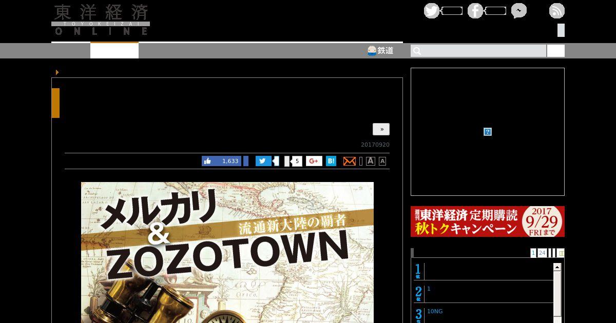The width and height of the screenshot is (616, 323).
Task: Open the RSS feed icon
Action: point(557,11)
